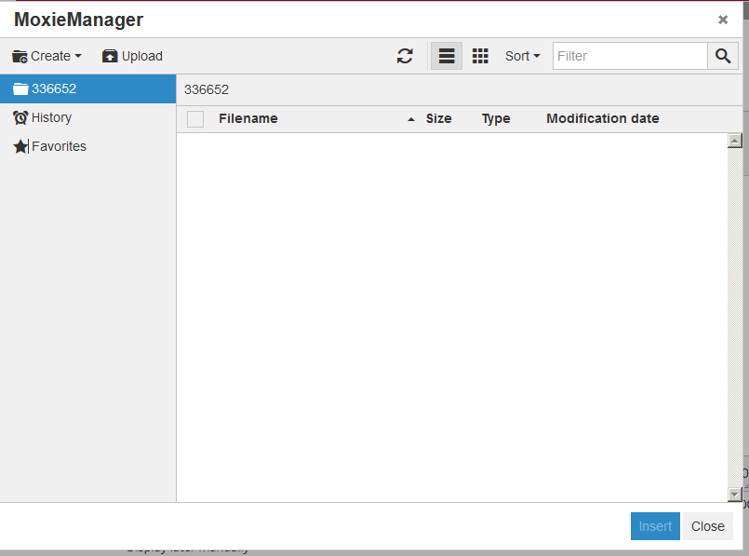Select the 336652 folder in sidebar
749x556 pixels.
click(x=87, y=88)
